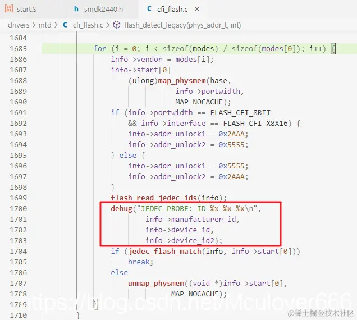Image resolution: width=357 pixels, height=320 pixels.
Task: Click 'FLASH_CFI_X8X16' constant on line 1692
Action: point(255,123)
